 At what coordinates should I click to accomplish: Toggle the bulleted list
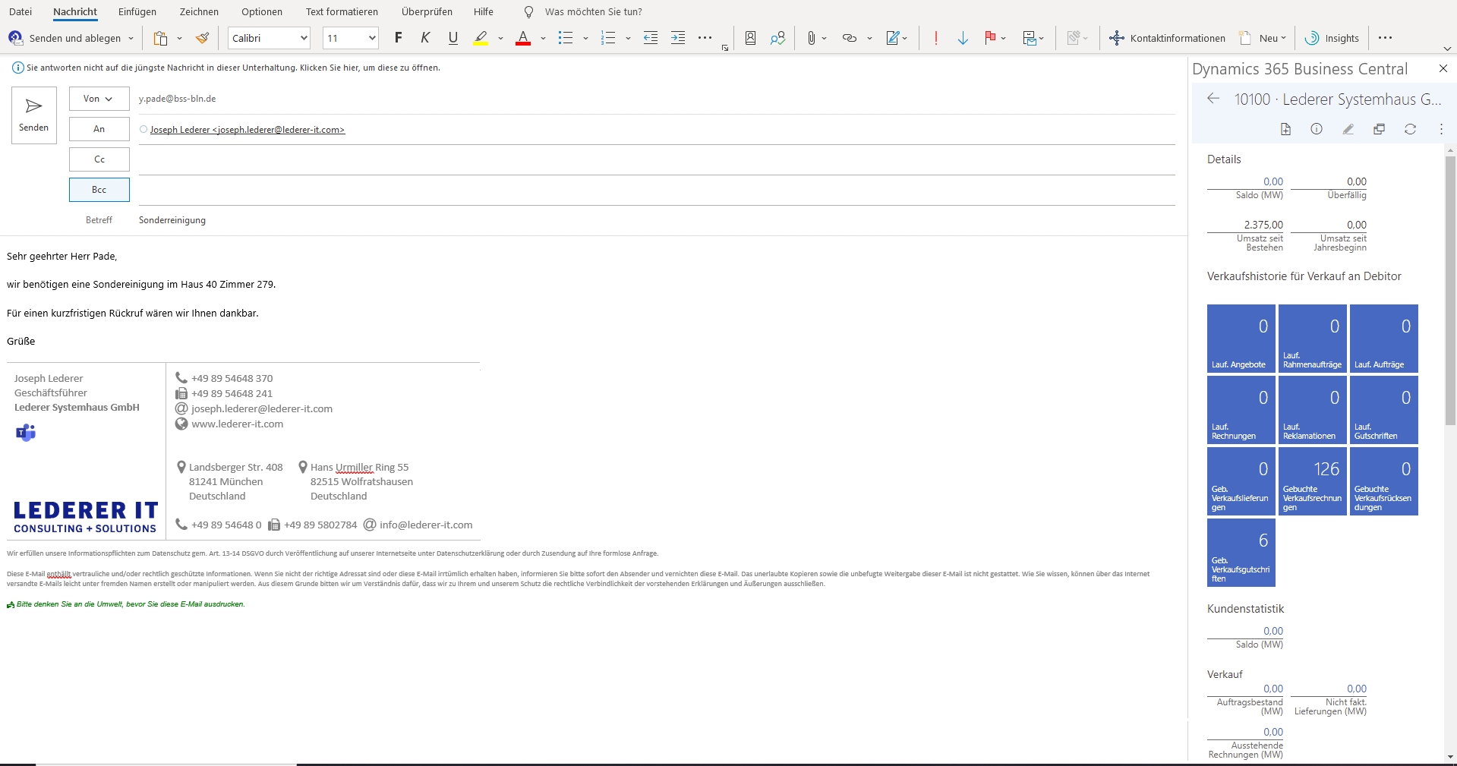tap(566, 38)
